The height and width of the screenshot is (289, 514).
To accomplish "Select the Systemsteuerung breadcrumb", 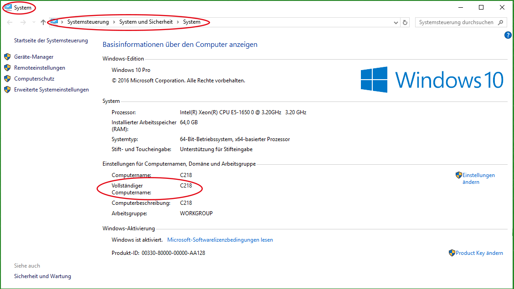I will 88,22.
